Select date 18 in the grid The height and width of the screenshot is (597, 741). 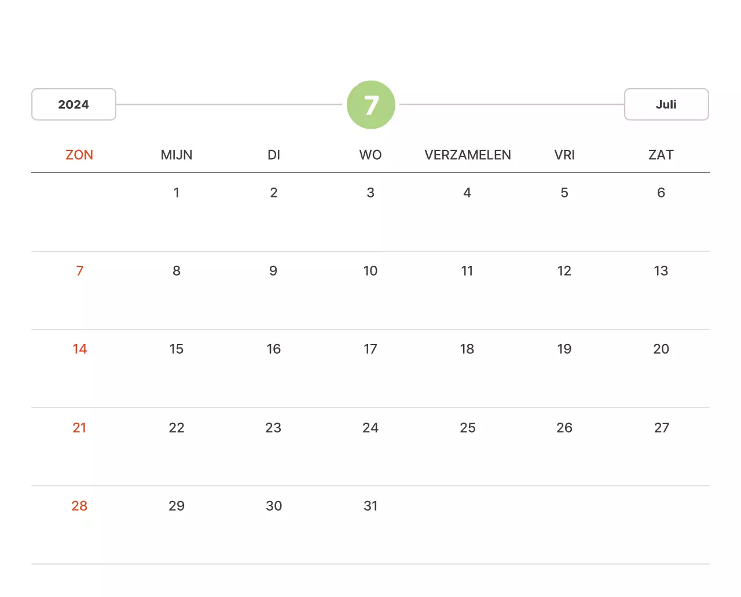467,349
